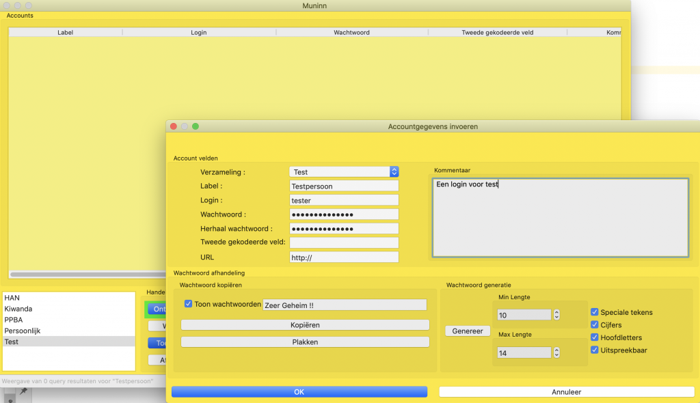Click the status text about query resultaten

coord(78,381)
